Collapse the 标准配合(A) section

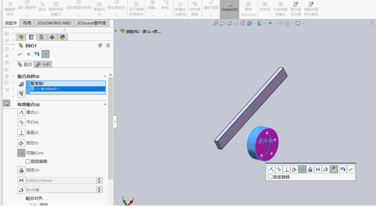click(x=105, y=104)
